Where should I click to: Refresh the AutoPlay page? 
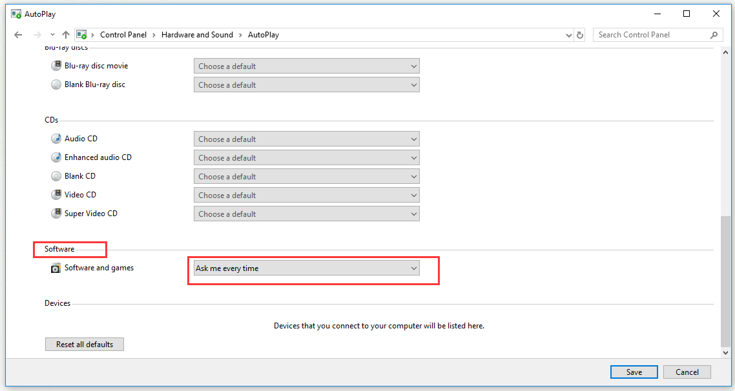point(580,35)
